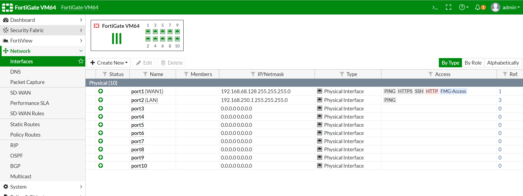Click port 5 icon in faceplate
The height and width of the screenshot is (196, 523).
point(163,32)
